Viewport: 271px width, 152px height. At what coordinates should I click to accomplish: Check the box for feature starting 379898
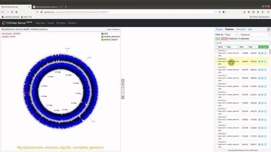[x=216, y=53]
